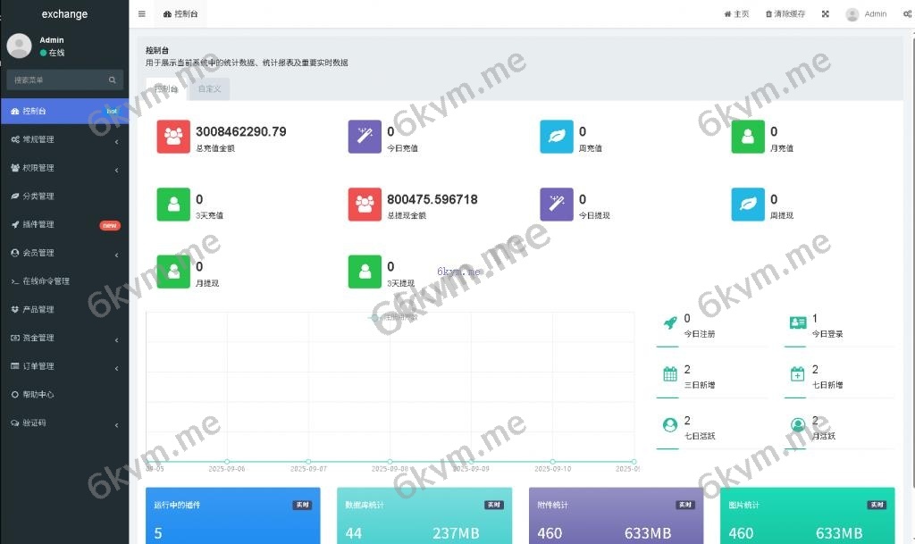Click the ID card icon beside 今日登录
This screenshot has height=544, width=915.
click(x=798, y=323)
